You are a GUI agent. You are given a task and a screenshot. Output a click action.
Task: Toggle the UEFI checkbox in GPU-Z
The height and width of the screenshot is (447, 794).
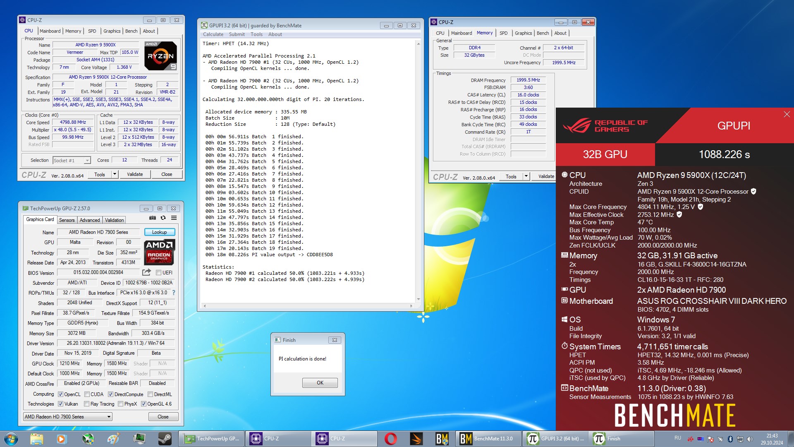[x=158, y=273]
